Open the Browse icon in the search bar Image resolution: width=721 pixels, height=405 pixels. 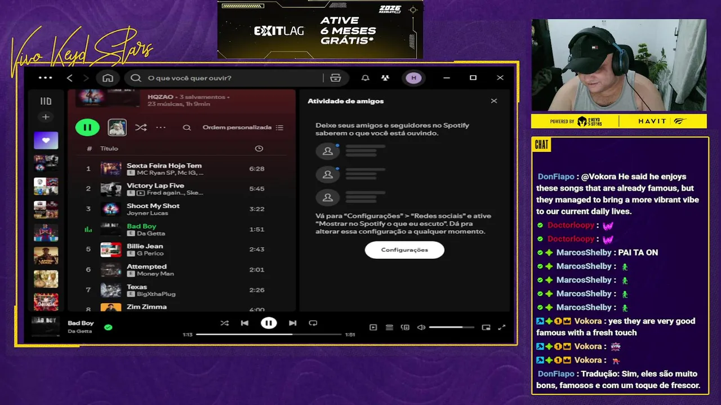[336, 78]
